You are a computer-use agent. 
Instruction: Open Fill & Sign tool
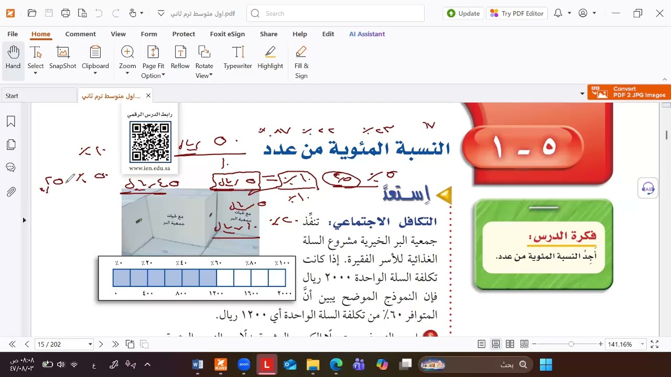tap(301, 62)
